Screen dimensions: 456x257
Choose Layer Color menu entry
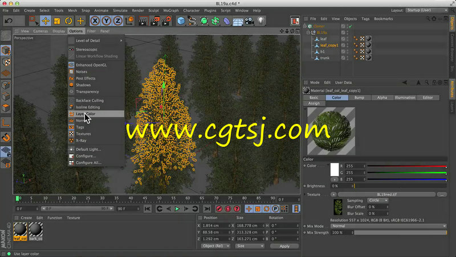(96, 114)
